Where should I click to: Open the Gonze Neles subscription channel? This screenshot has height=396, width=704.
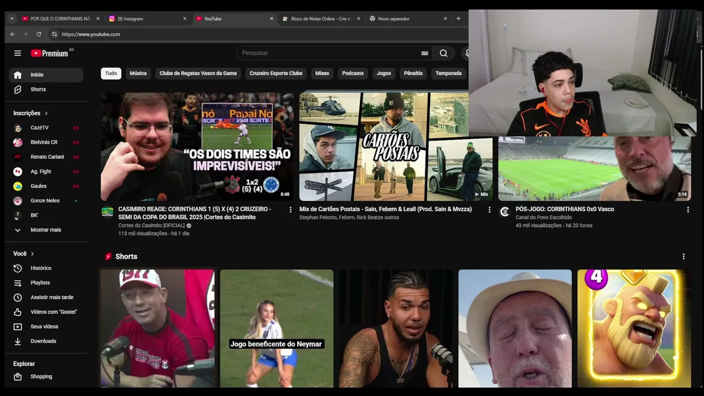46,201
